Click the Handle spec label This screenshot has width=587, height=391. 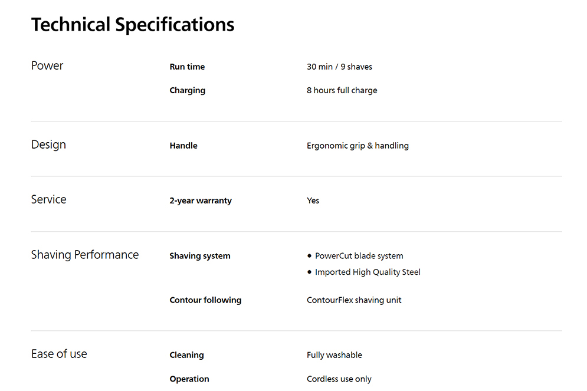pos(183,146)
